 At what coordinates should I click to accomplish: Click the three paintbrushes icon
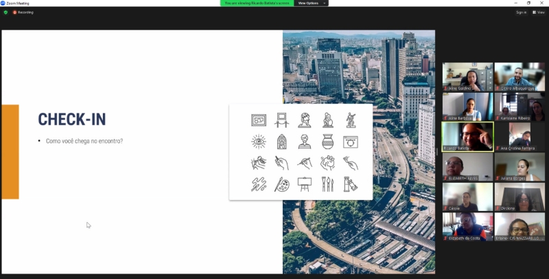327,184
